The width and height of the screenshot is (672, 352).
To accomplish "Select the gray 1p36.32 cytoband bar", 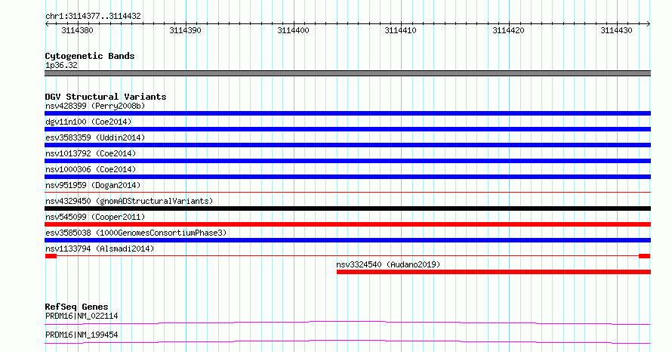I will (347, 73).
